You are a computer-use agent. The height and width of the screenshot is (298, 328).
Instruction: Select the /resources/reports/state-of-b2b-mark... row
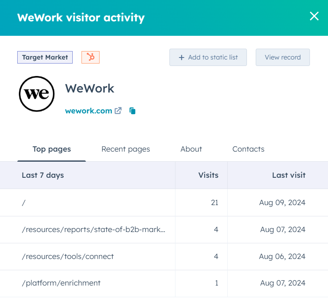point(164,230)
